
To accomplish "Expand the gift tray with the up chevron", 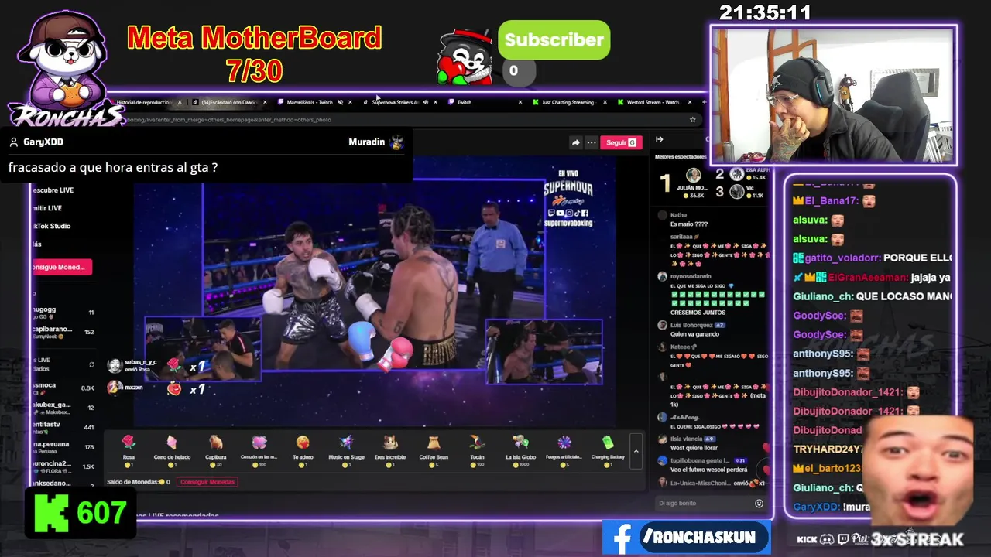I will [x=636, y=451].
